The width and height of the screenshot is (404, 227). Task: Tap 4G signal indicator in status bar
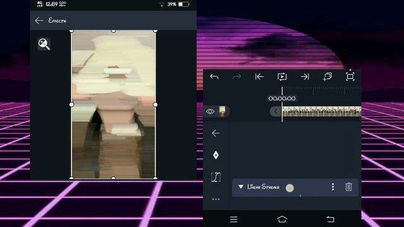pos(40,4)
